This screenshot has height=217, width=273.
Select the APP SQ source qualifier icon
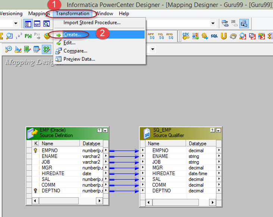click(x=151, y=36)
